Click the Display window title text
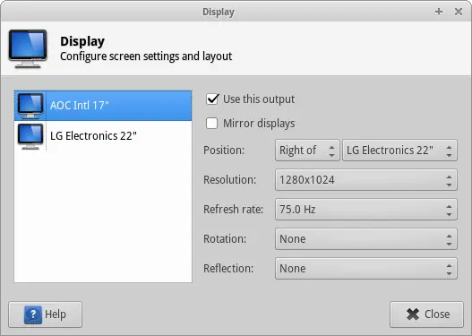 coord(219,12)
